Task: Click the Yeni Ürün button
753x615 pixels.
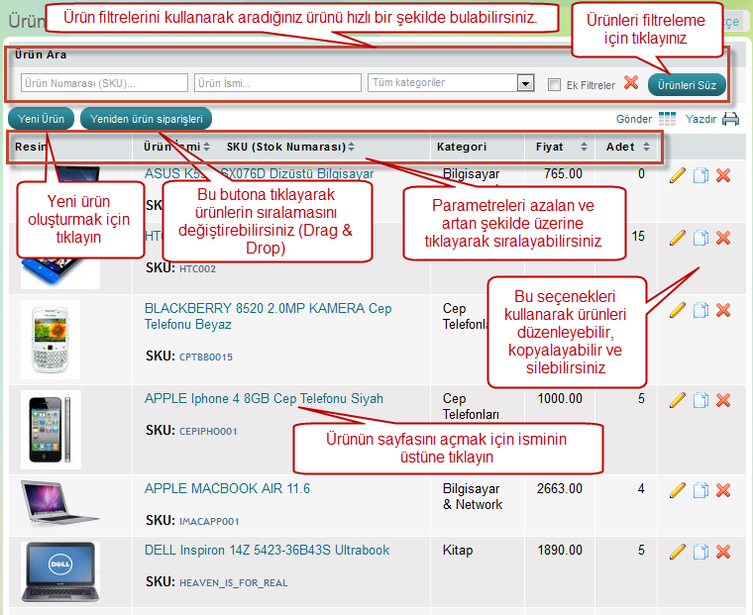Action: click(x=41, y=119)
